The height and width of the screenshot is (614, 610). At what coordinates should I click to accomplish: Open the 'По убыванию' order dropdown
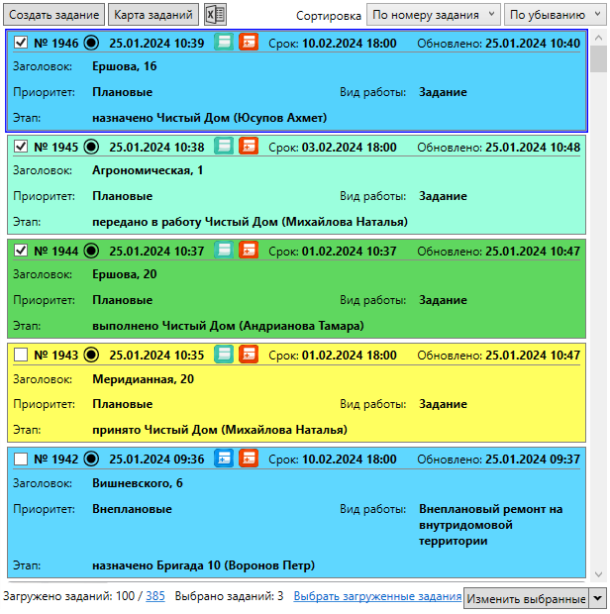point(555,15)
